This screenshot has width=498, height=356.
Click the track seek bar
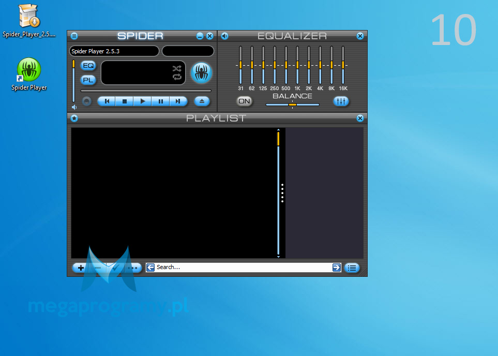146,91
